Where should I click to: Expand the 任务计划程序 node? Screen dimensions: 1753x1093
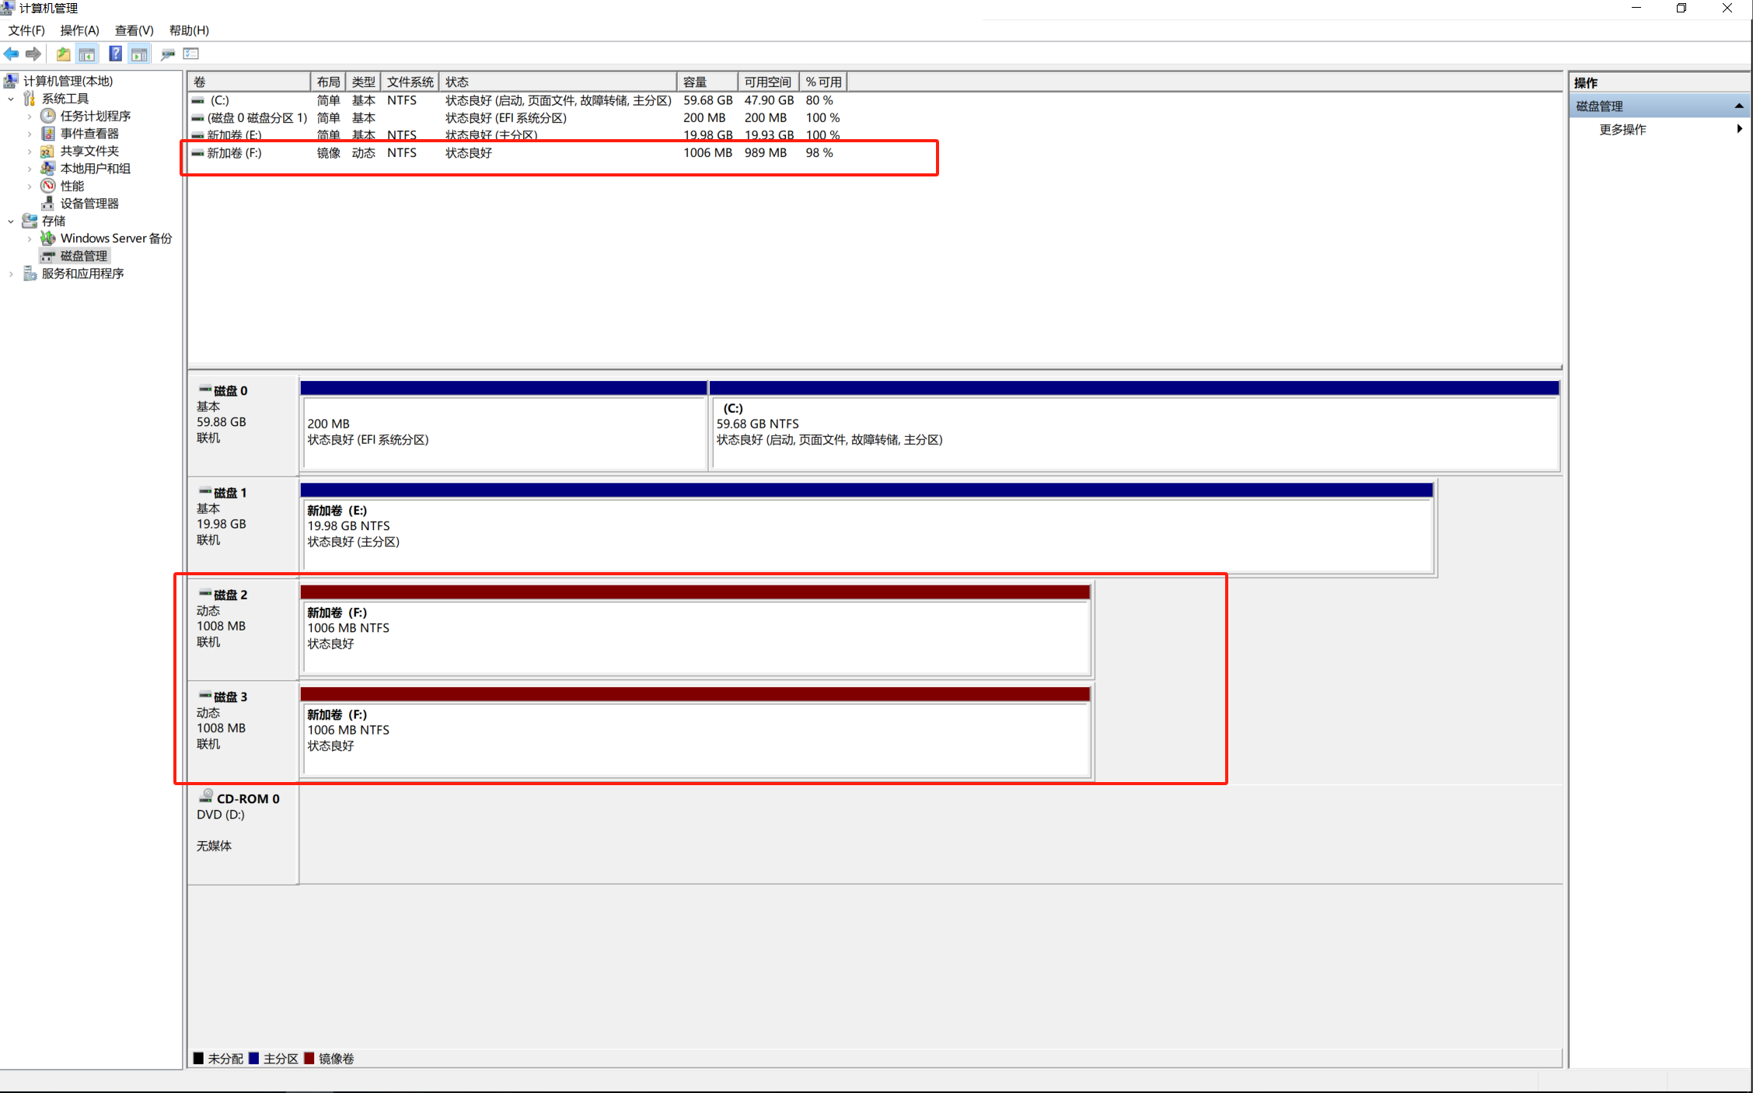30,117
